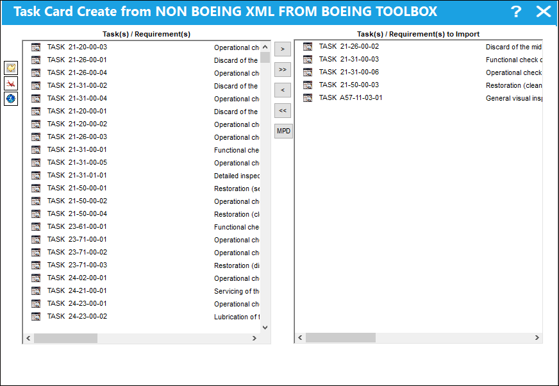Click the MPD button

(283, 131)
